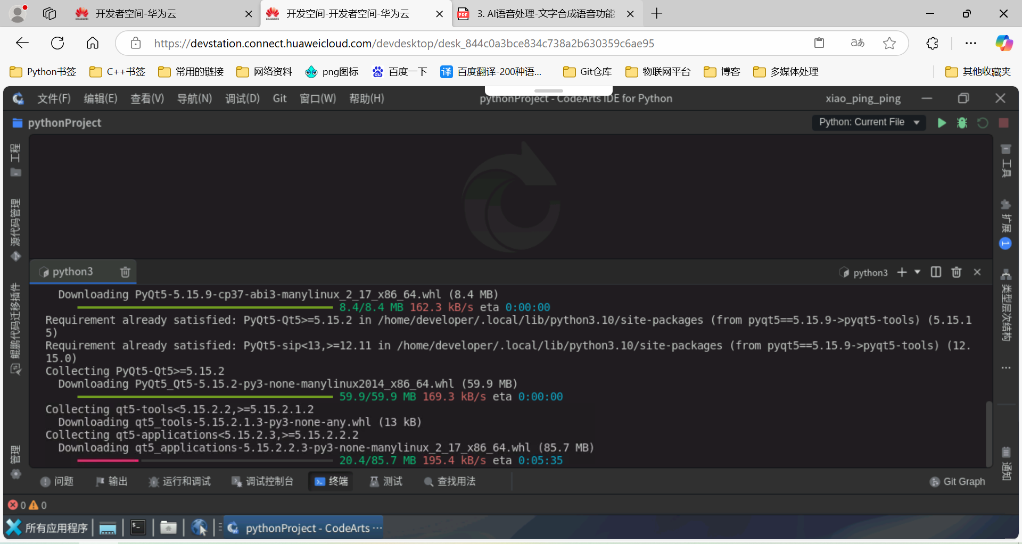Start debugging with the bug icon
This screenshot has height=544, width=1022.
tap(962, 122)
